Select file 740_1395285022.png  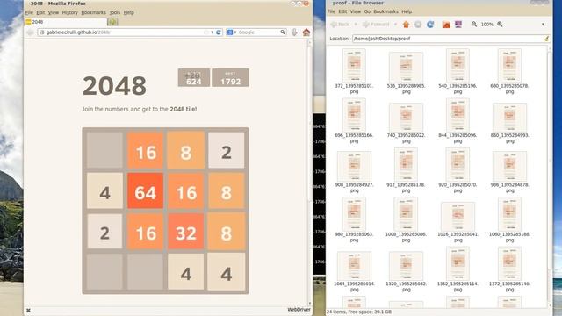click(x=406, y=123)
